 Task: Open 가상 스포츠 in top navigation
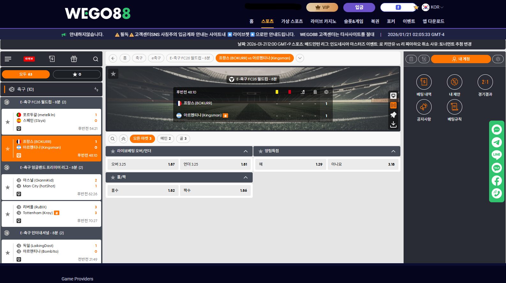coord(292,21)
